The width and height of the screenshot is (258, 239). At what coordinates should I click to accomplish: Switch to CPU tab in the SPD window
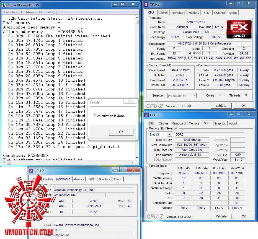(x=151, y=123)
